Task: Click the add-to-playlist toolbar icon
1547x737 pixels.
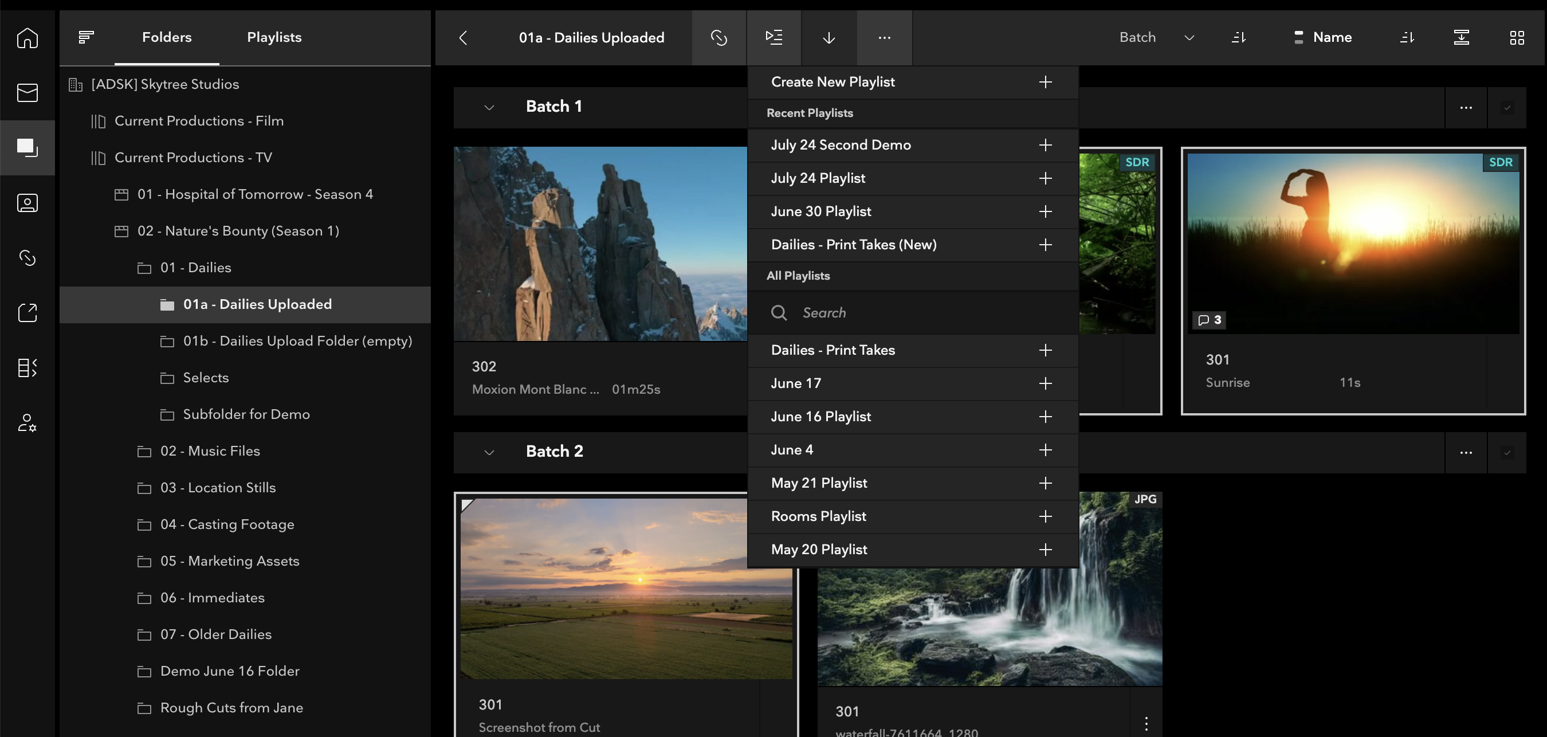Action: click(x=774, y=37)
